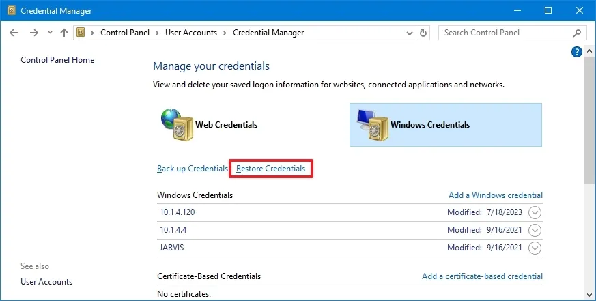Viewport: 596px width, 301px height.
Task: Close the Credential Manager window
Action: pos(580,10)
